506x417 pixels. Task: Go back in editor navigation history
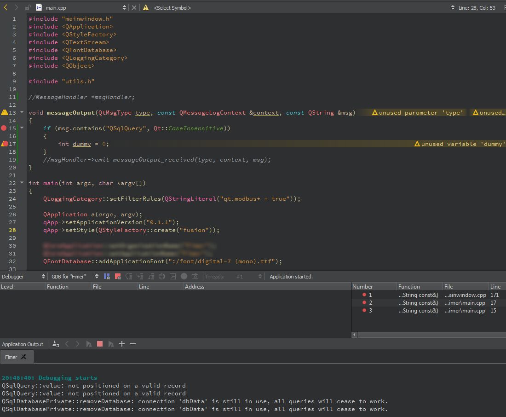[6, 7]
